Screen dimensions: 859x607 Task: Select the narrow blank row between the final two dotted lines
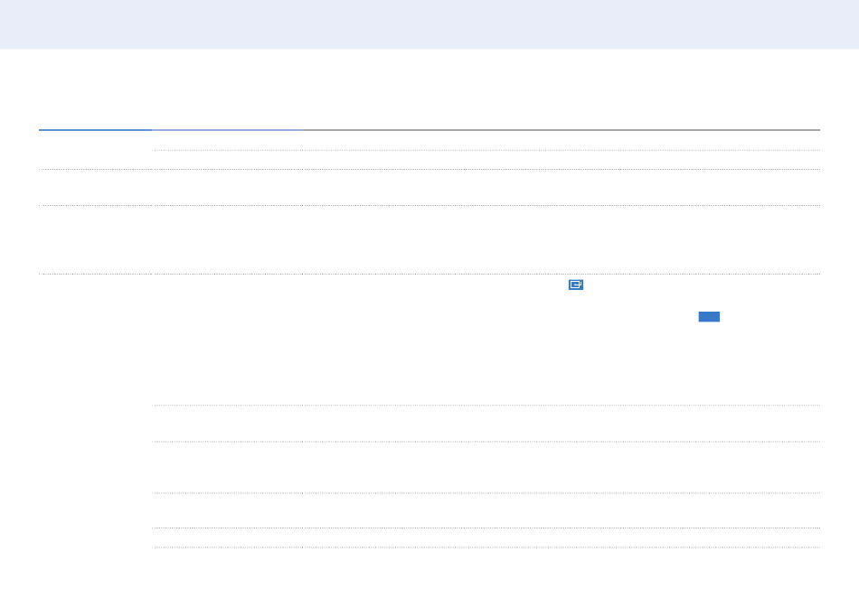coord(486,537)
